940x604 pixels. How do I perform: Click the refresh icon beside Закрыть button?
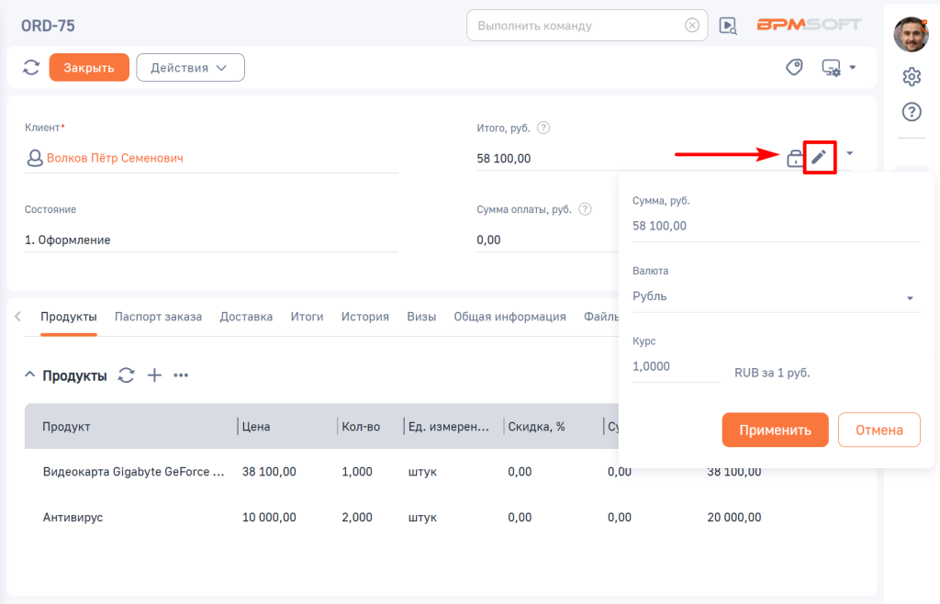[31, 67]
